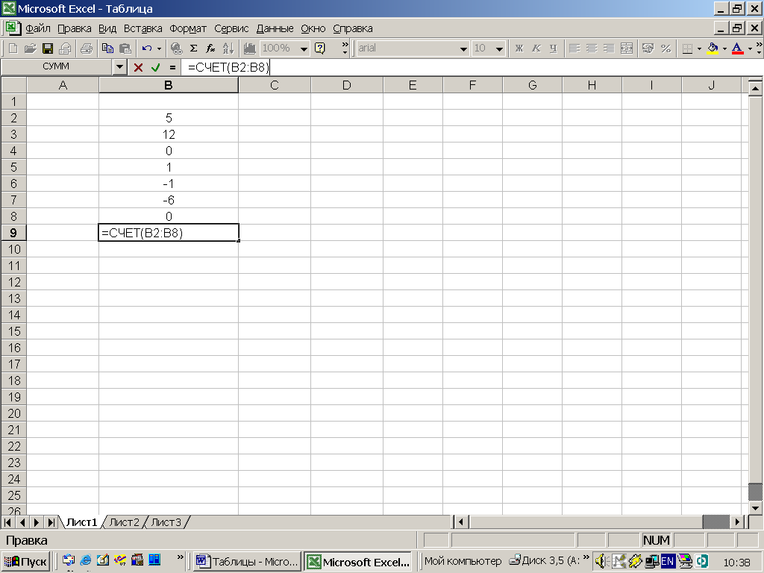The image size is (764, 573).
Task: Open Internet Explorer from quick launch
Action: coord(86,560)
